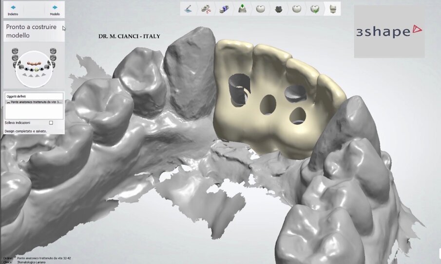Open the first white crown step icon
Viewport: 441px width, 264px height.
(x=260, y=9)
